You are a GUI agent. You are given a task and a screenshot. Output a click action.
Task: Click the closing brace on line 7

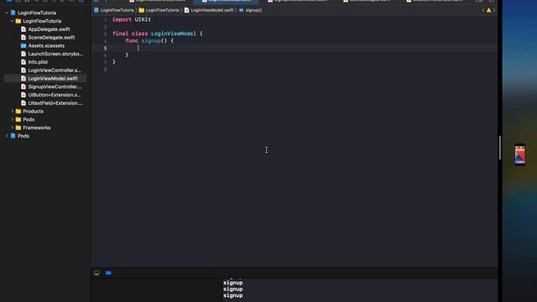point(114,62)
